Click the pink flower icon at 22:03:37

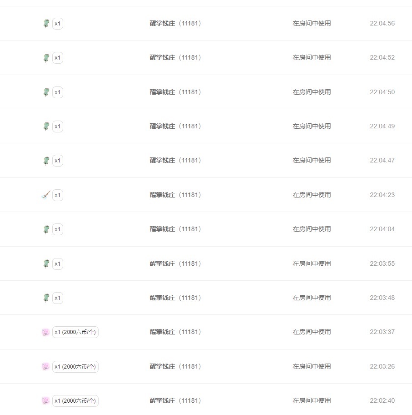point(46,332)
